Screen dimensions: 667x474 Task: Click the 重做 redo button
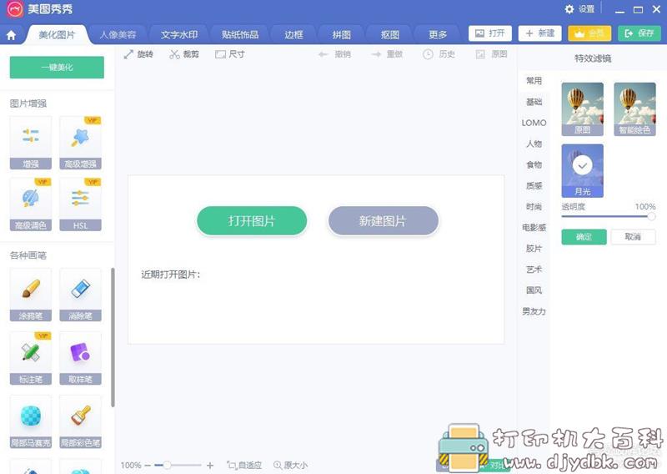(x=387, y=54)
